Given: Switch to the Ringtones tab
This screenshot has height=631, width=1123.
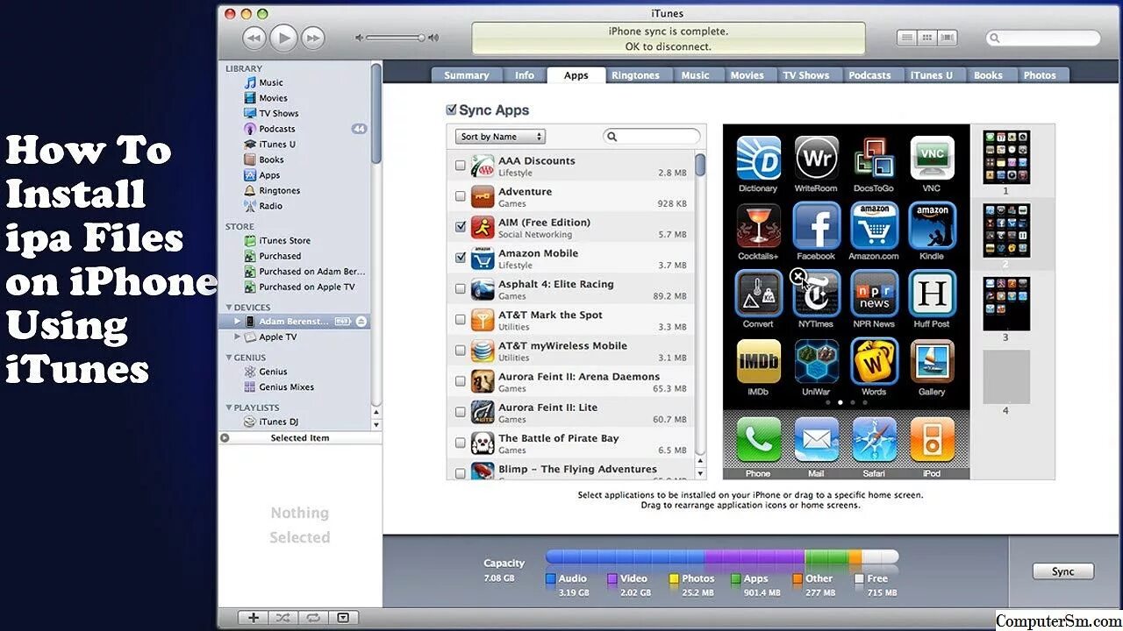Looking at the screenshot, I should (x=635, y=75).
